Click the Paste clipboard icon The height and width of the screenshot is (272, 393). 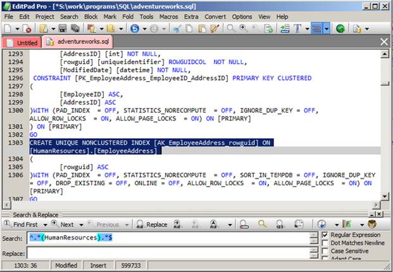tap(202, 29)
